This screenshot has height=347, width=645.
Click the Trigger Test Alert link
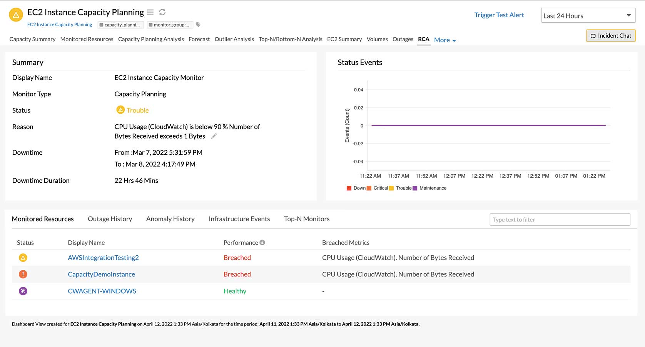click(x=499, y=15)
